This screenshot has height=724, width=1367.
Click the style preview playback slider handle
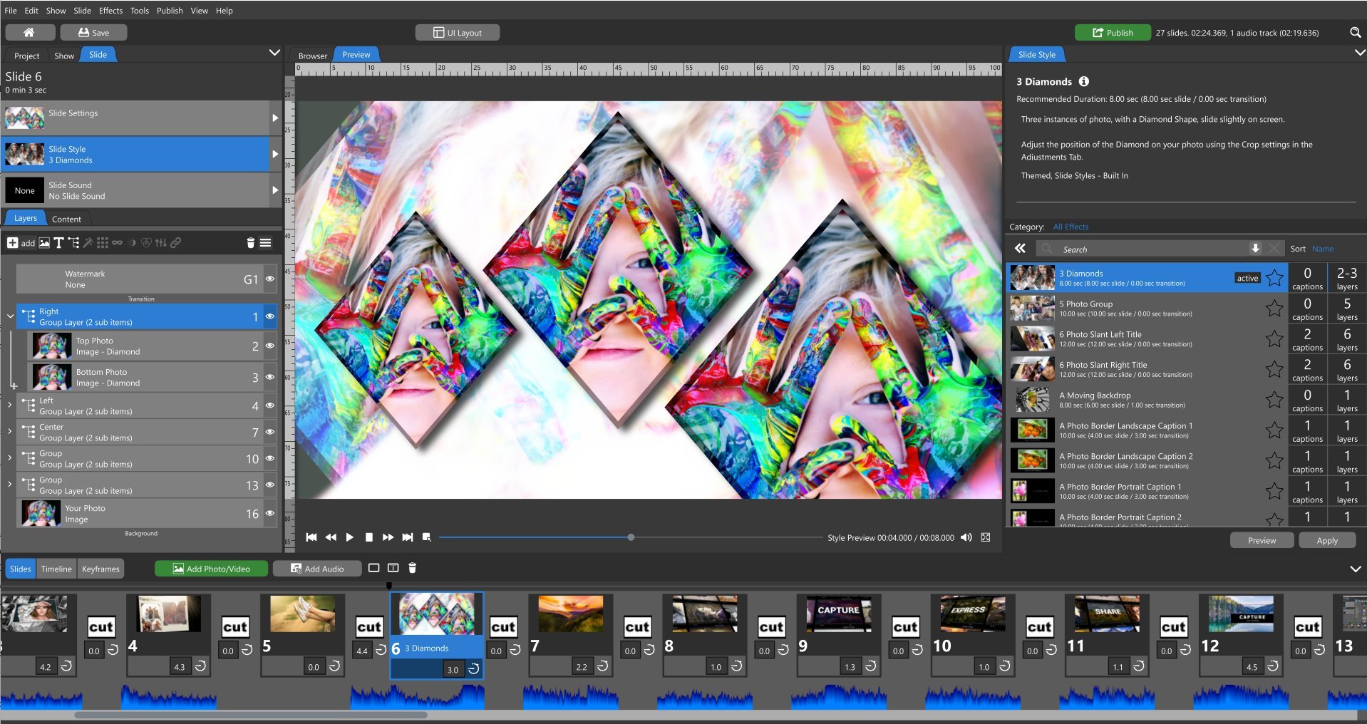[631, 537]
